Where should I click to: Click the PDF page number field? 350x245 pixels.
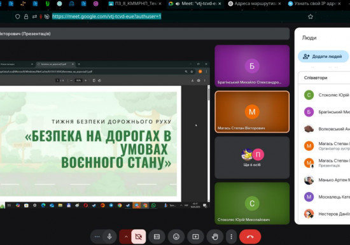pyautogui.click(x=57, y=81)
